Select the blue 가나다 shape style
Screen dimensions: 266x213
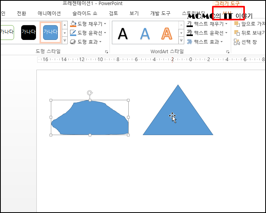(50, 32)
